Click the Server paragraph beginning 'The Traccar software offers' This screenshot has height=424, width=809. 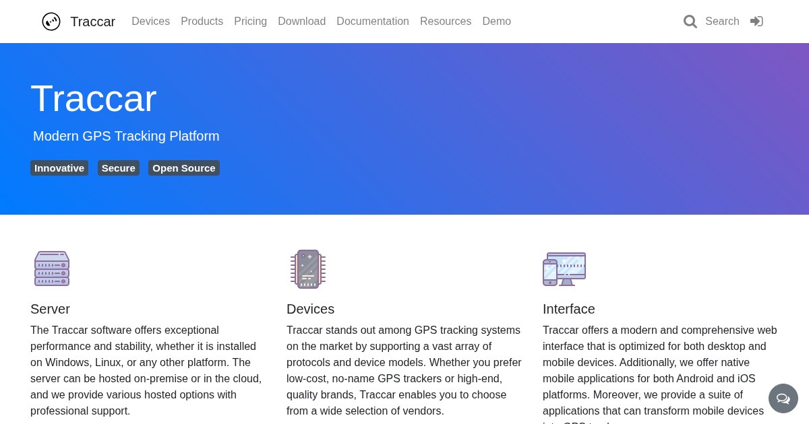(147, 370)
